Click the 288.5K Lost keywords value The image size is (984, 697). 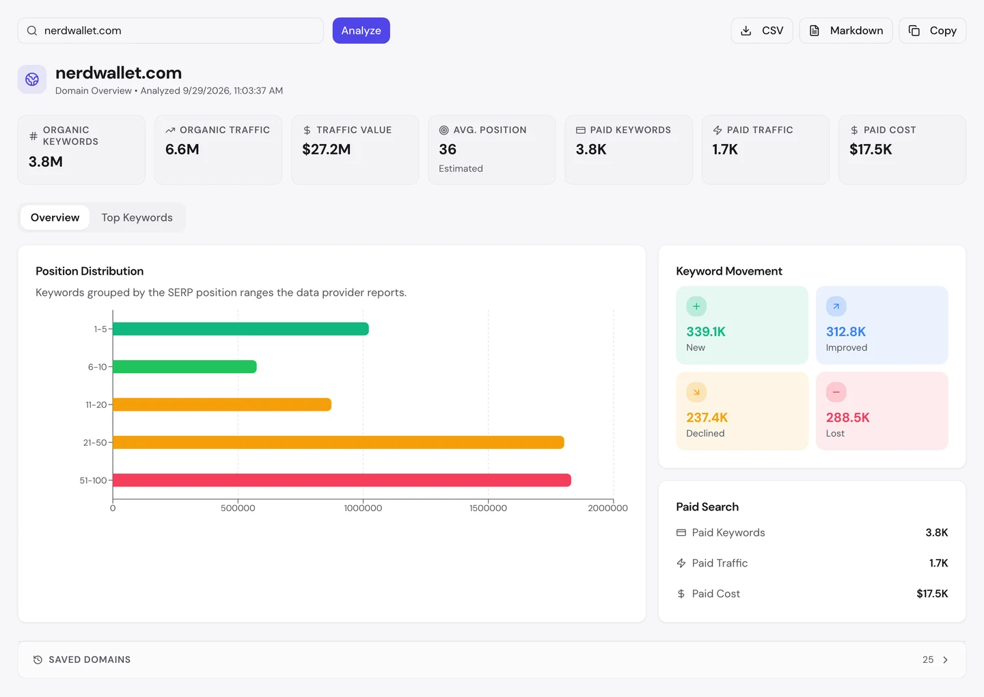tap(848, 418)
